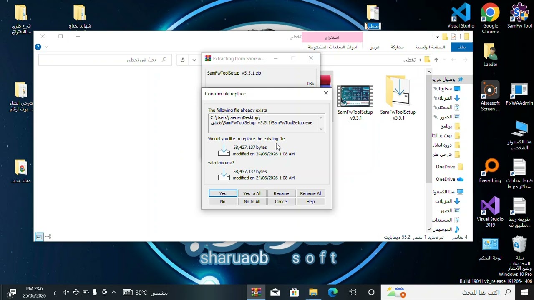Open Everything search desktop icon
The height and width of the screenshot is (300, 534).
490,171
